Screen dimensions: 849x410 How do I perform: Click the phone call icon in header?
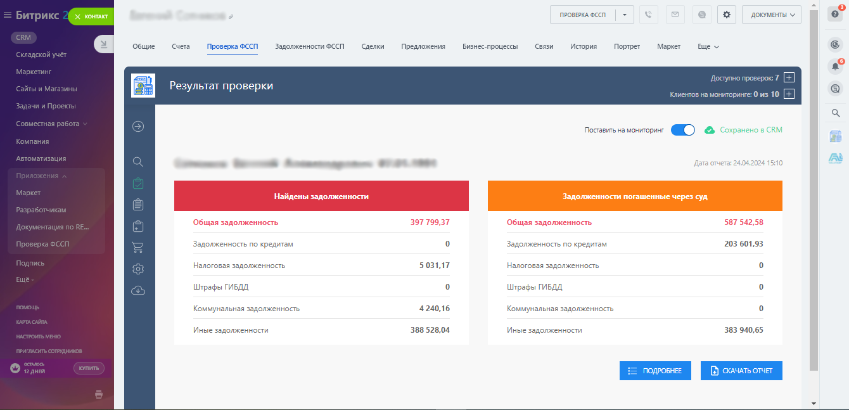(x=648, y=15)
